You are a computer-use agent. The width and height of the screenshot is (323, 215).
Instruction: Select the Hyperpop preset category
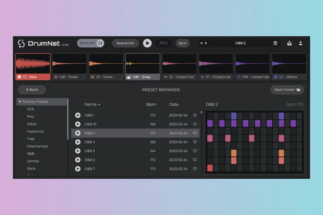(35, 132)
